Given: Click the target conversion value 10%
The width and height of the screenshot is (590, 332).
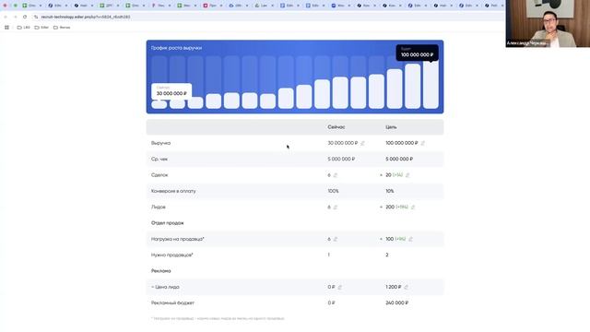Looking at the screenshot, I should point(390,191).
